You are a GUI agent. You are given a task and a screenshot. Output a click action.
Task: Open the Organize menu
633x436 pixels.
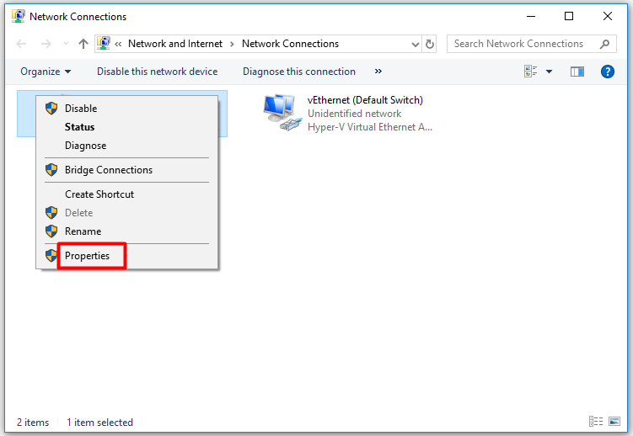pyautogui.click(x=46, y=72)
